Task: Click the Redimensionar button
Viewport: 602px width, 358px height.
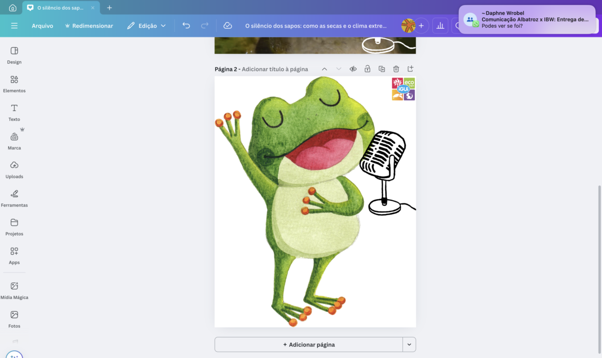Action: point(88,26)
